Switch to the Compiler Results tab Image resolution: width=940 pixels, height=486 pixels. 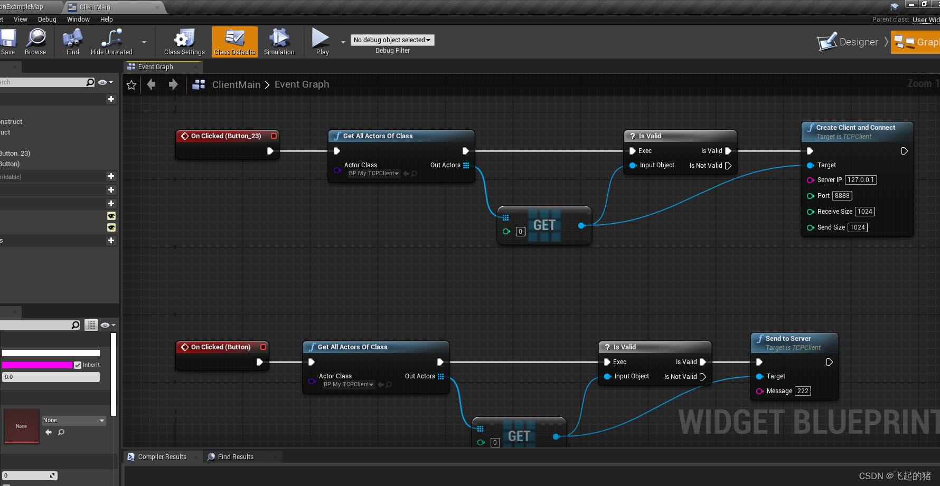click(162, 456)
